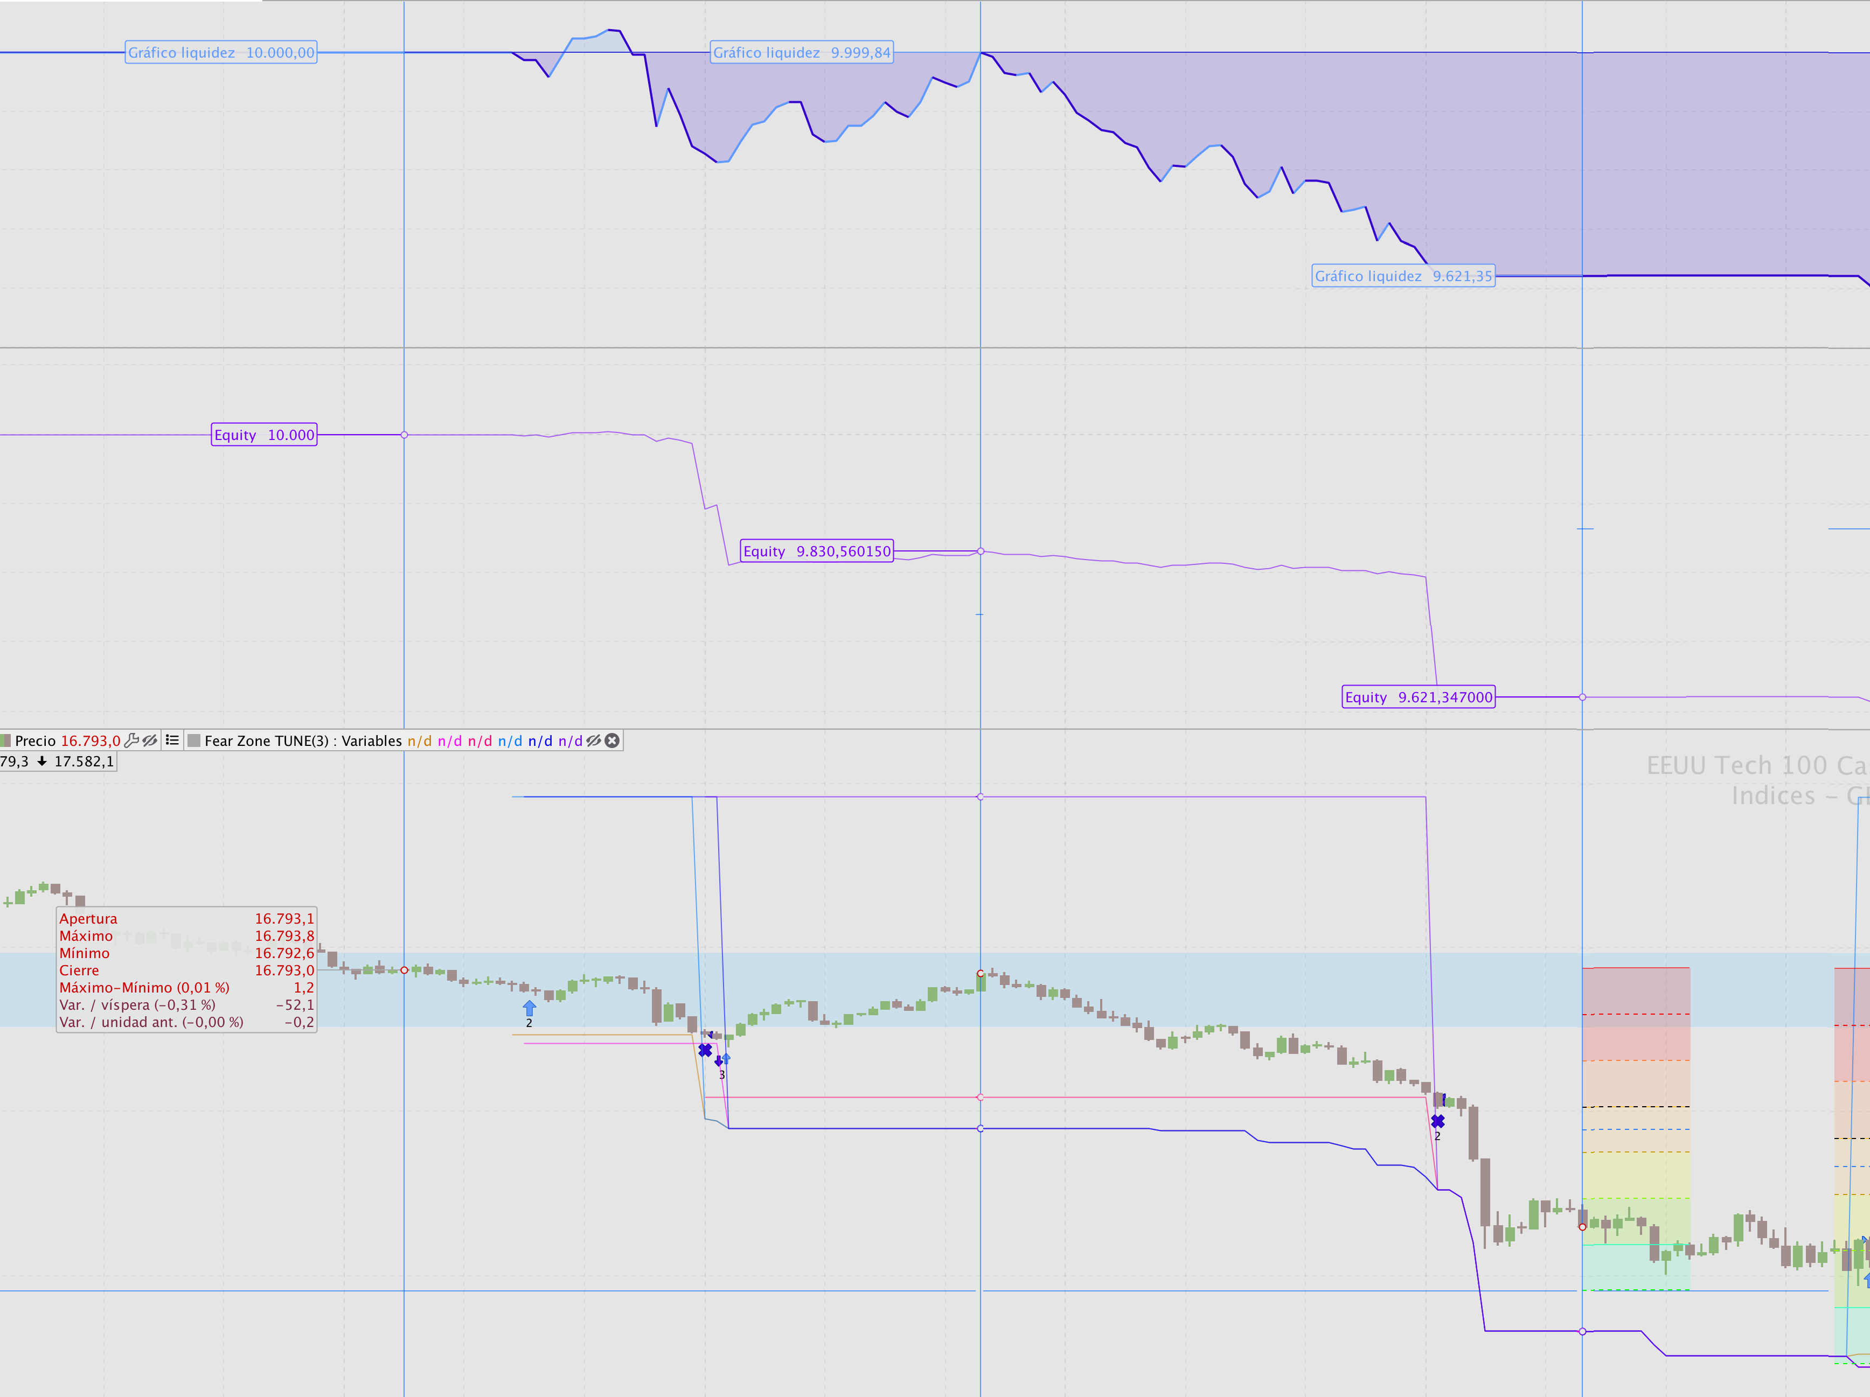Select Gráfico liquidez 10.000,00 label

click(221, 52)
